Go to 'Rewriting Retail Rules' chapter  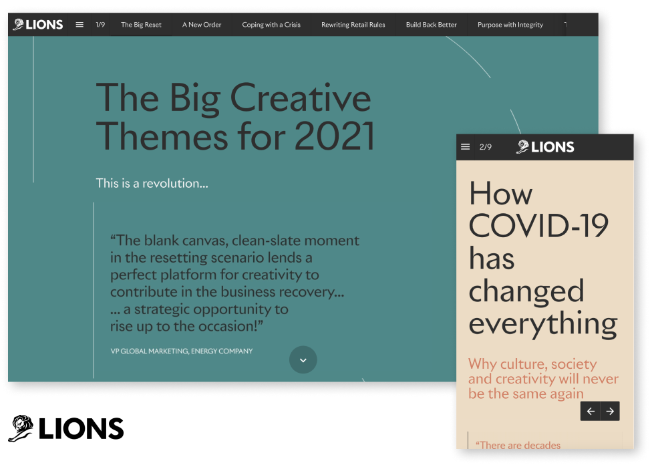pos(354,25)
